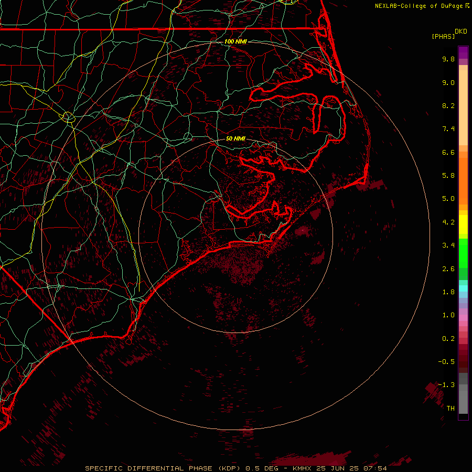Click the TH label on the color scale
Screen dimensions: 472x472
450,409
